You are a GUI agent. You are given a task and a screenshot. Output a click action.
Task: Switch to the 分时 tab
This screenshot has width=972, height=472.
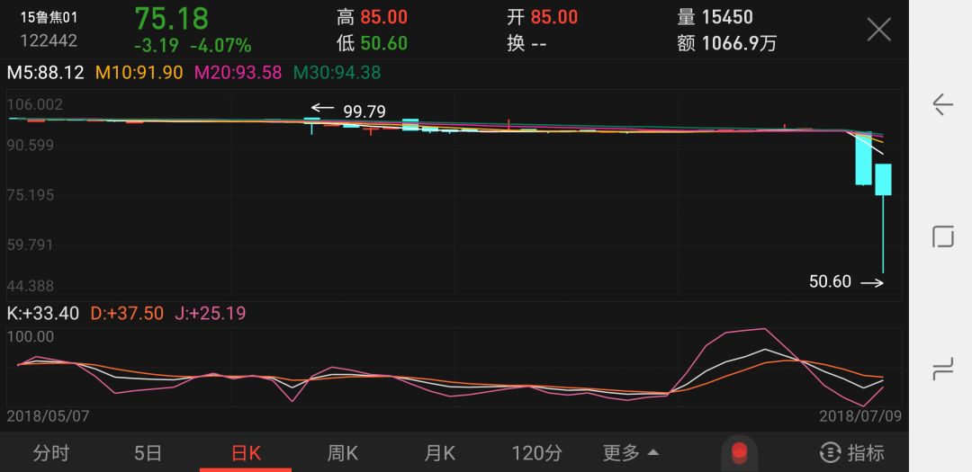coord(50,453)
